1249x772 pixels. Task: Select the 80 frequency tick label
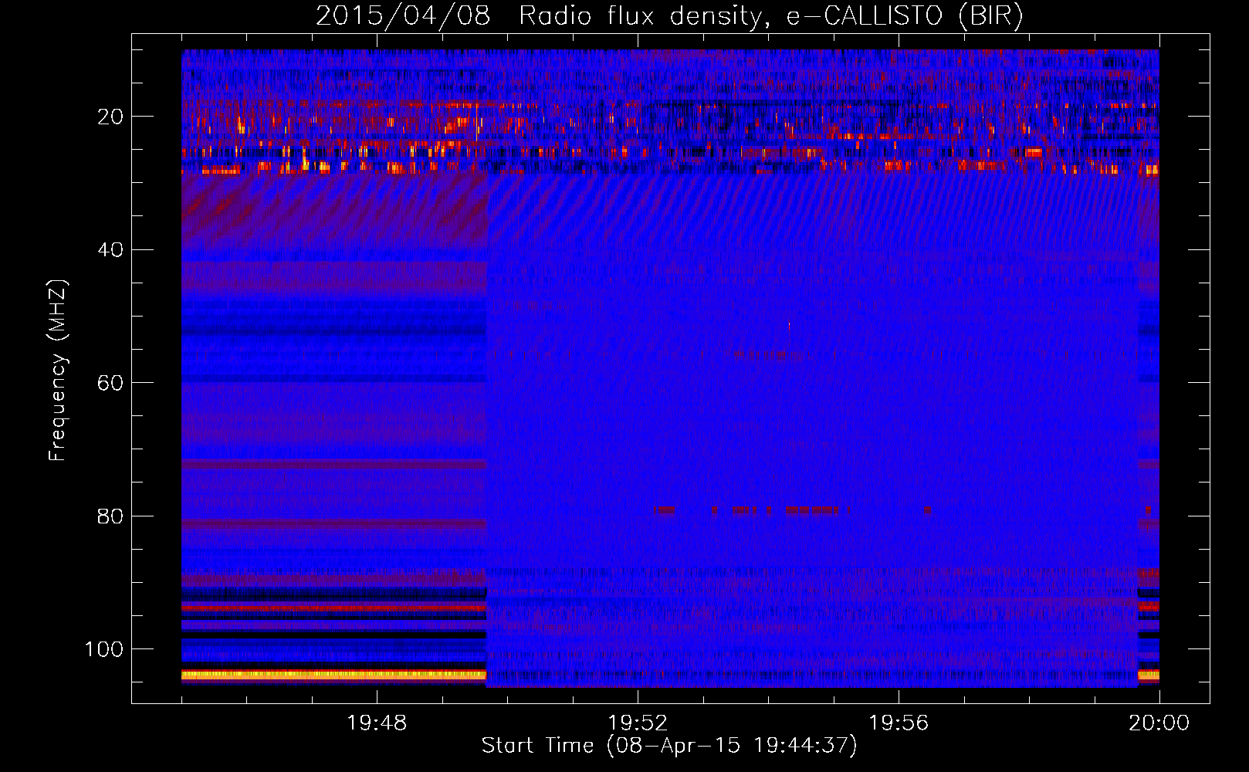(111, 516)
